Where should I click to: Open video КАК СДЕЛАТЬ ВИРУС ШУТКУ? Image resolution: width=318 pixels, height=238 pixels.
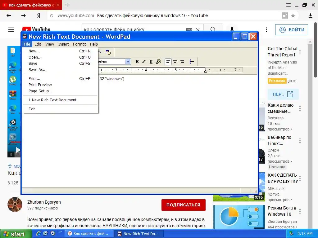coord(283,178)
